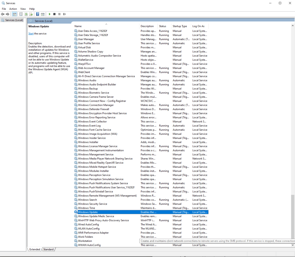
Task: Select User Profile Service row
Action: coord(141,43)
